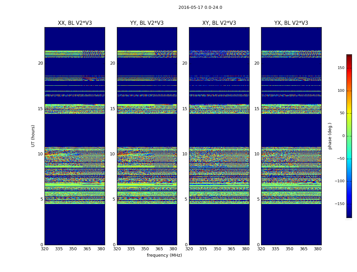The height and width of the screenshot is (272, 357).
Task: Click y-axis tick 5 of the YY panel
Action: click(x=114, y=199)
